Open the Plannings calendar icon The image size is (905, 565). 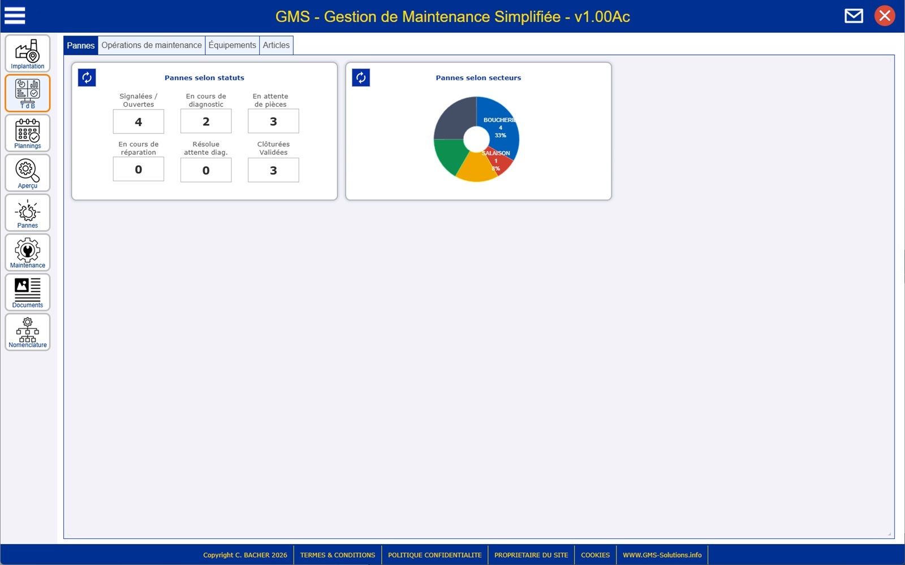pos(28,133)
